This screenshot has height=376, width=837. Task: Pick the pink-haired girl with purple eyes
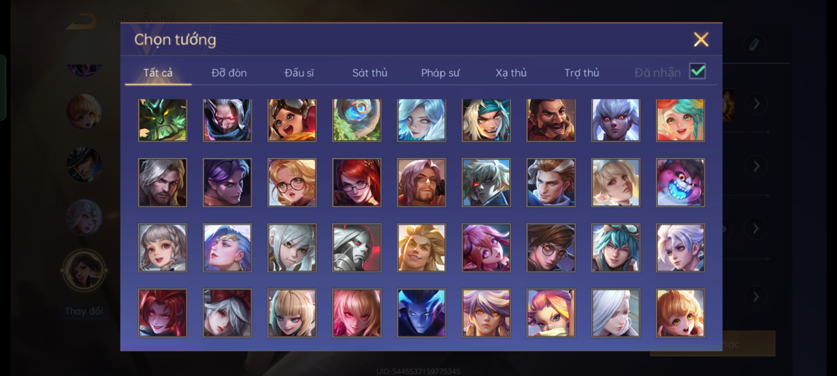486,248
